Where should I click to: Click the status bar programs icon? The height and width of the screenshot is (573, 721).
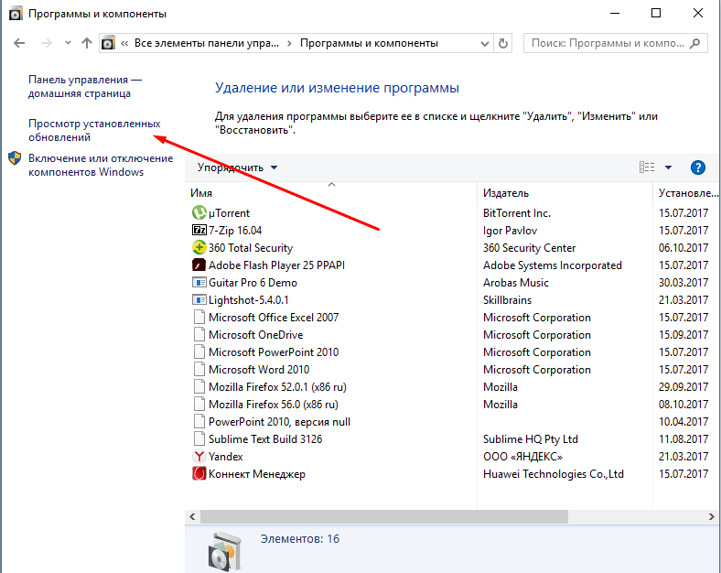click(x=224, y=551)
